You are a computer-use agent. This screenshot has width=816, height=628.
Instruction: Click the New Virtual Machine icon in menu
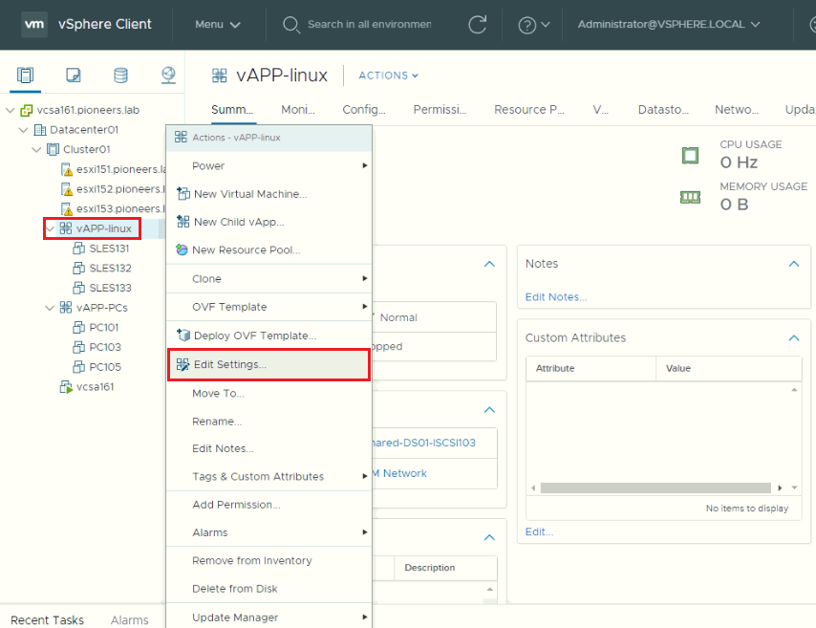tap(183, 194)
